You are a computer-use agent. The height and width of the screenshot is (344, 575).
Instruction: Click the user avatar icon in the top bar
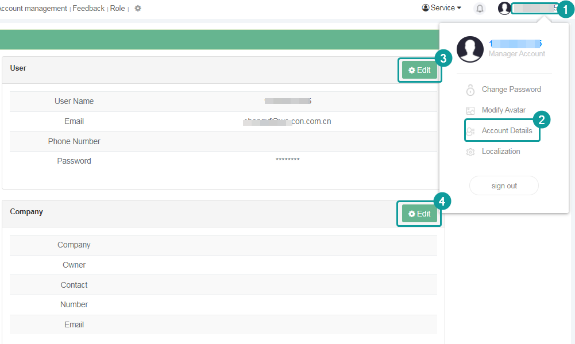(504, 8)
